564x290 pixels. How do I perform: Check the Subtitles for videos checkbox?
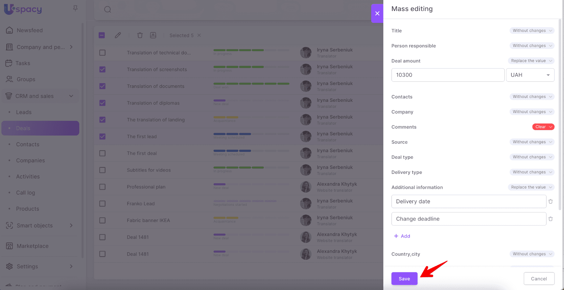tap(102, 170)
